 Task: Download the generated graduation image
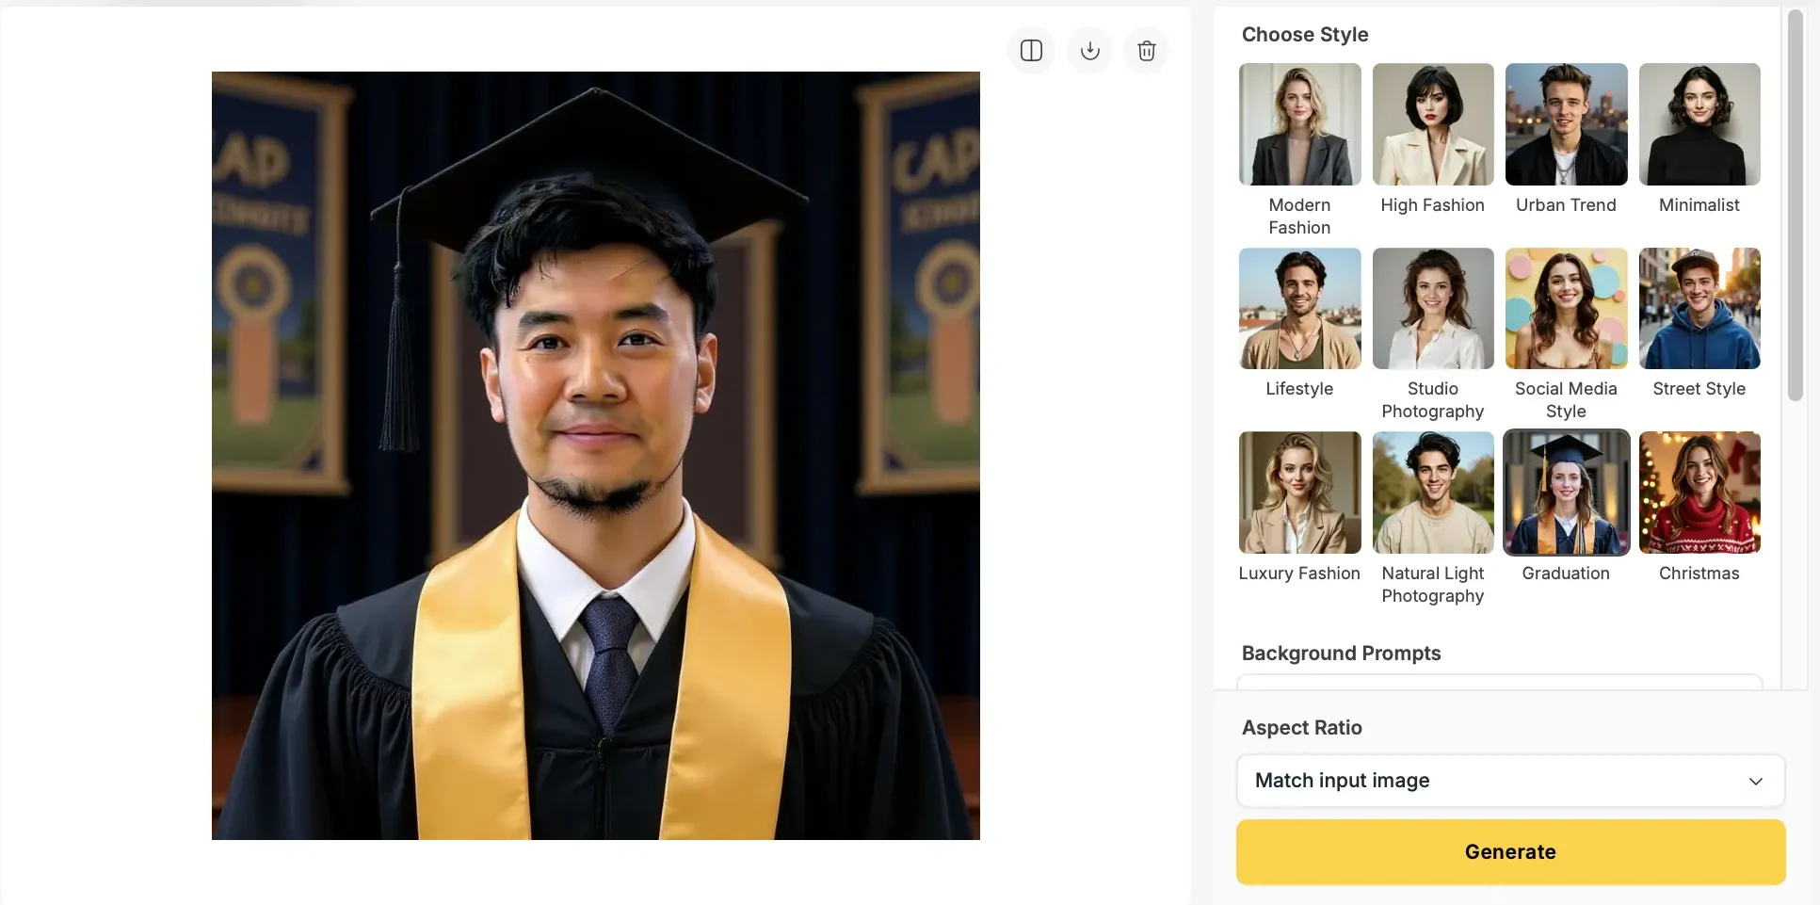[1089, 51]
